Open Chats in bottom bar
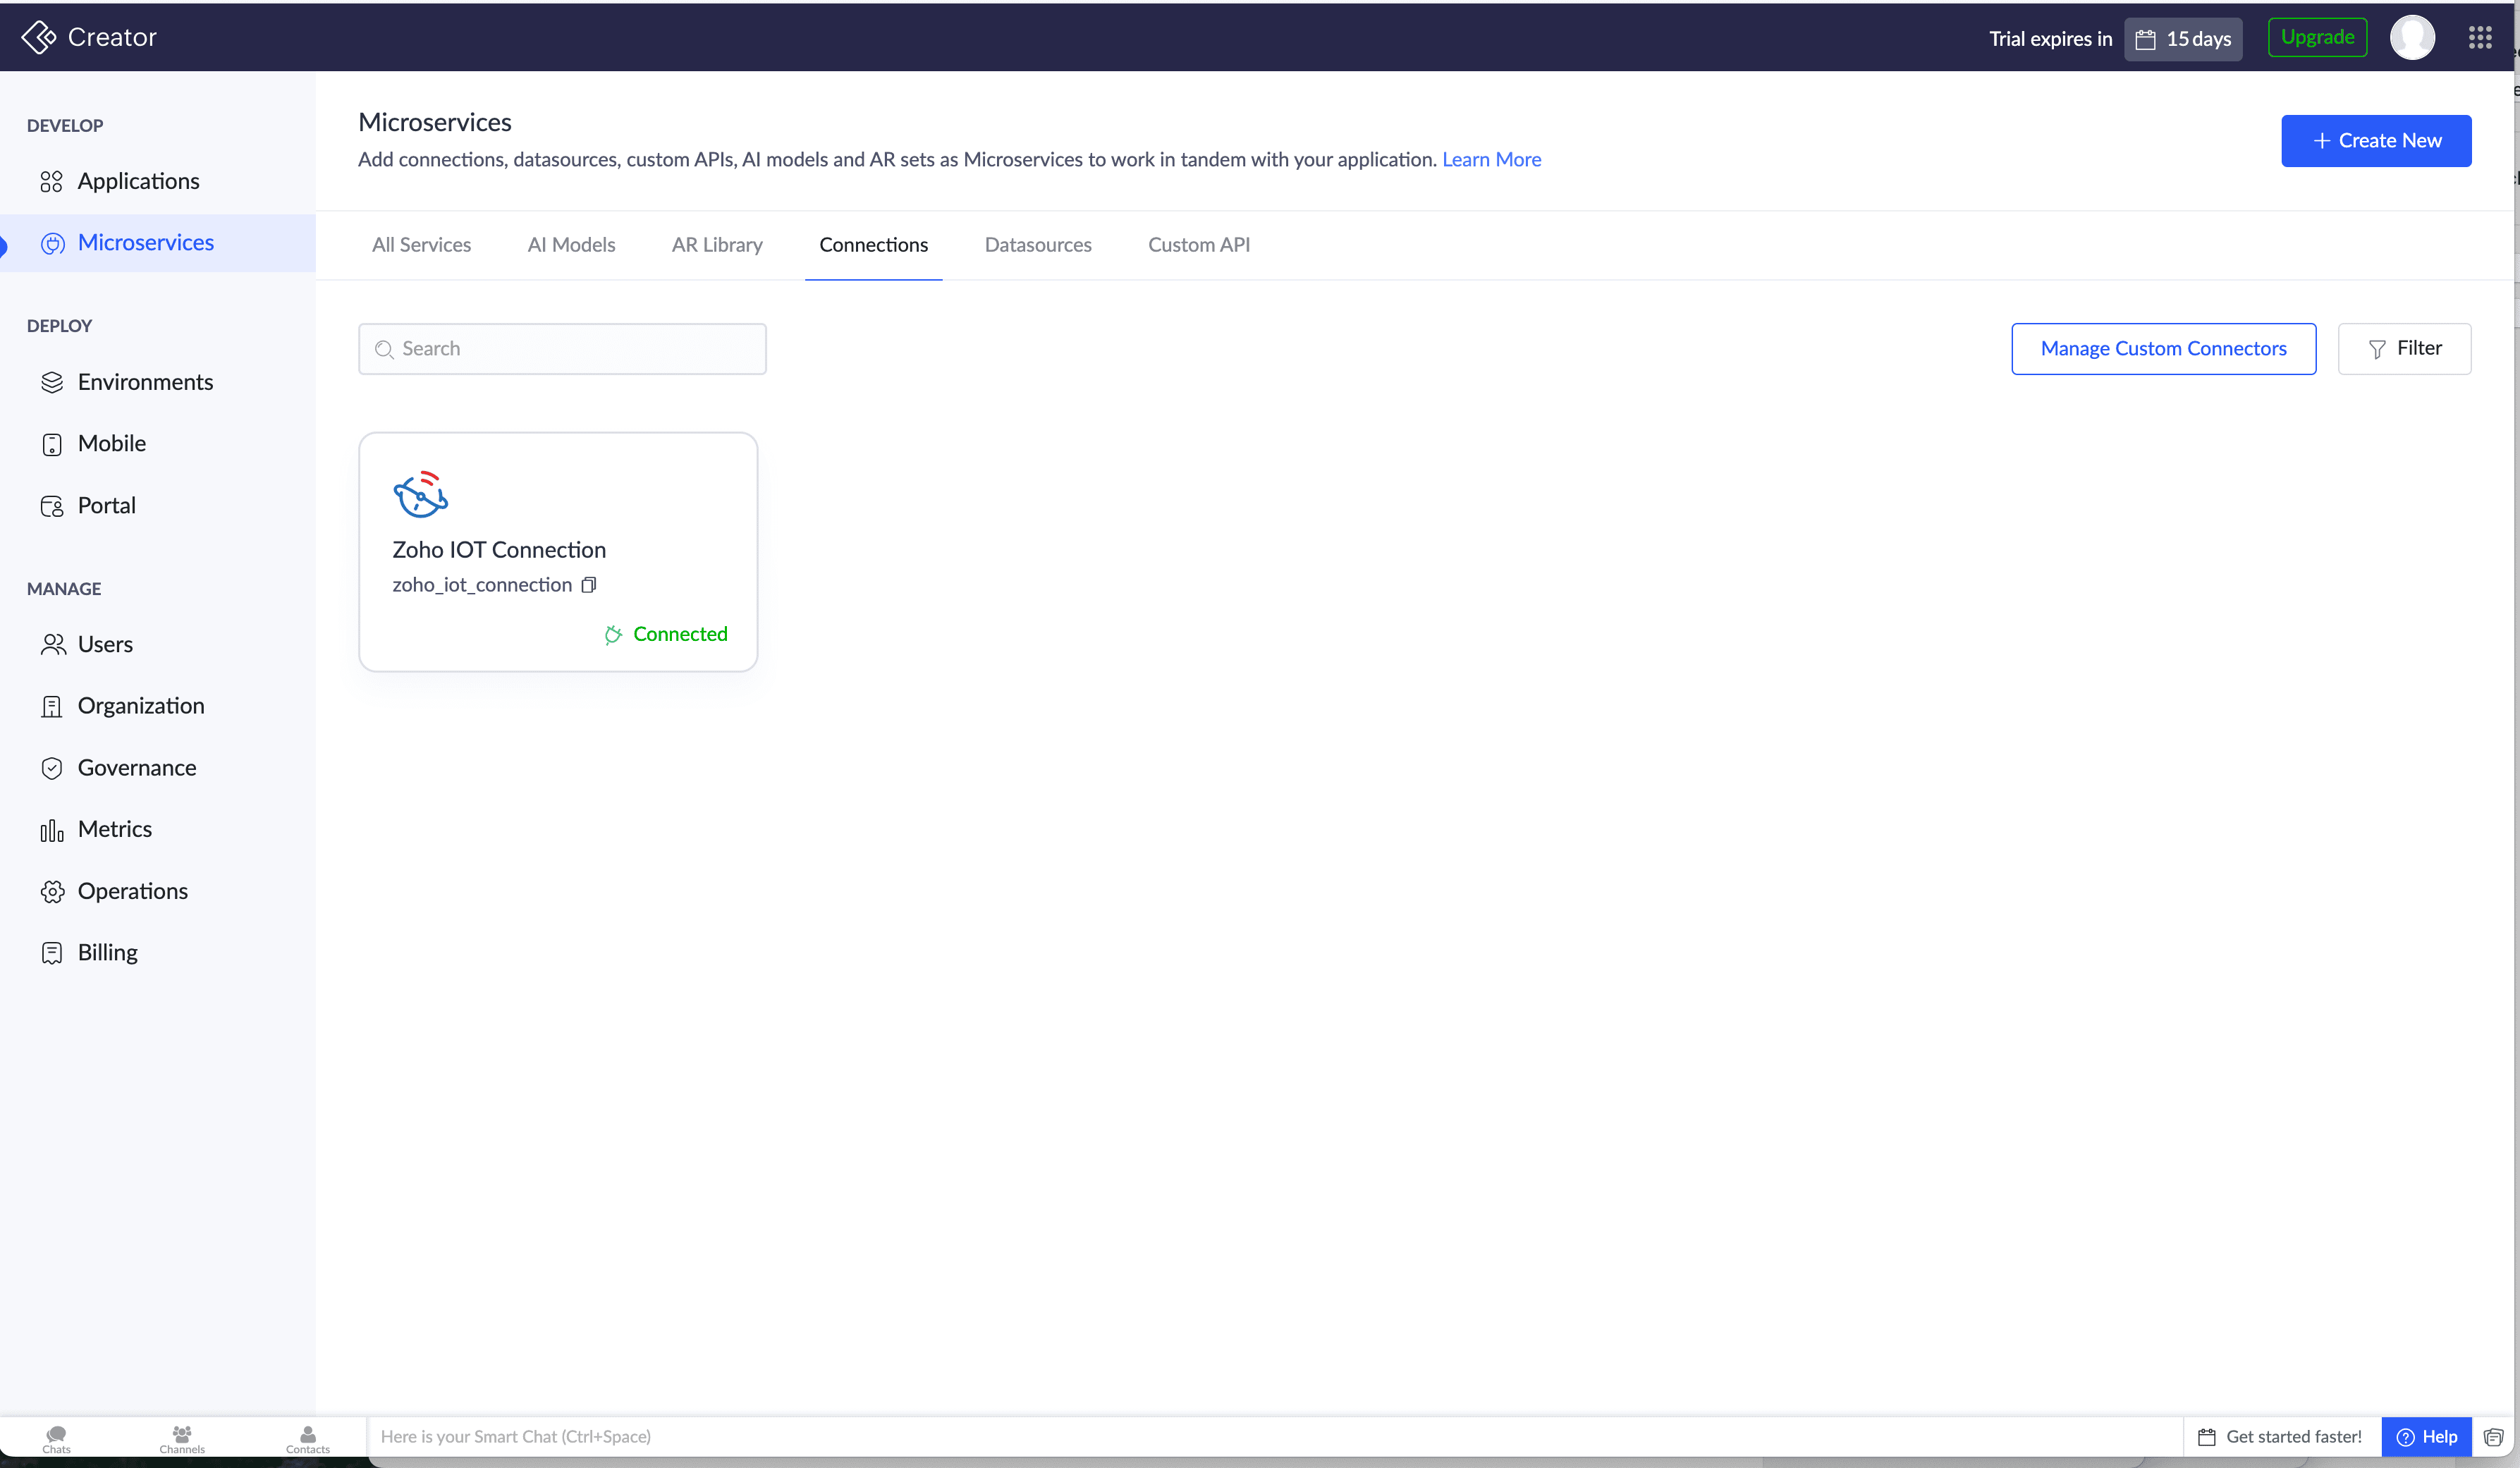Viewport: 2520px width, 1468px height. (56, 1438)
